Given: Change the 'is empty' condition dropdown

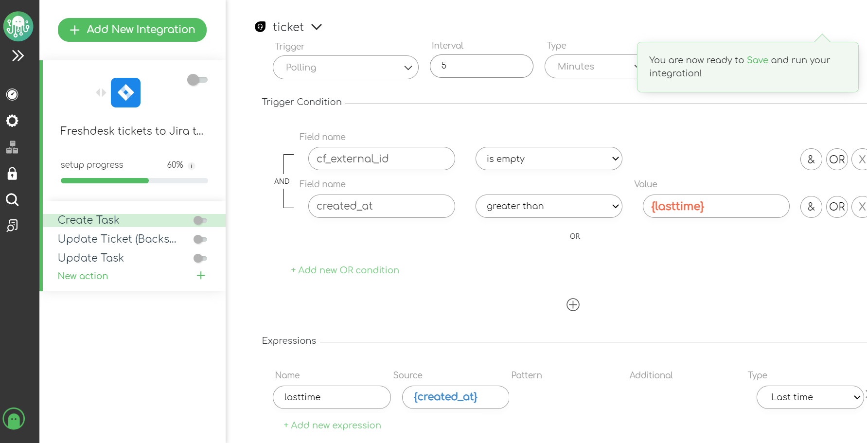Looking at the screenshot, I should [x=549, y=159].
